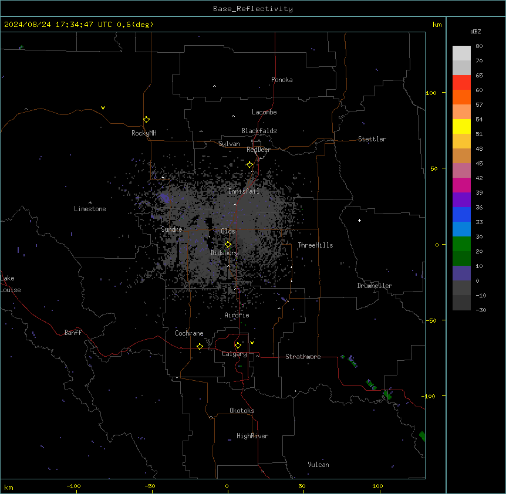
Task: Click the yellow V marker northeast of Calgary
Action: (x=252, y=343)
